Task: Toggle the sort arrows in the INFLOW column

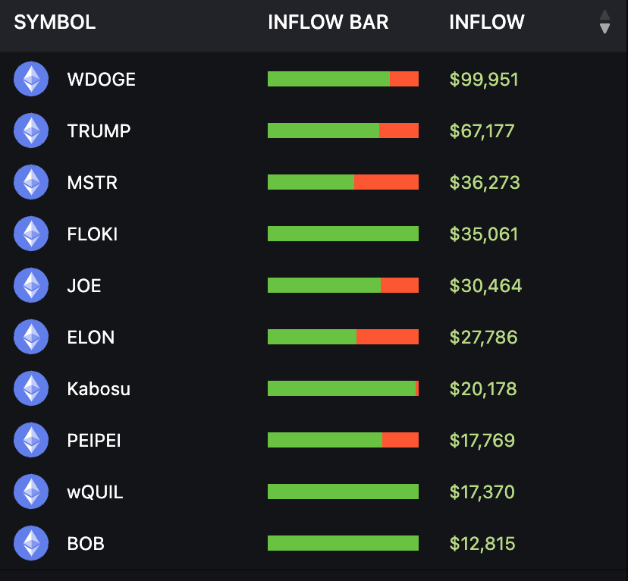Action: click(604, 22)
